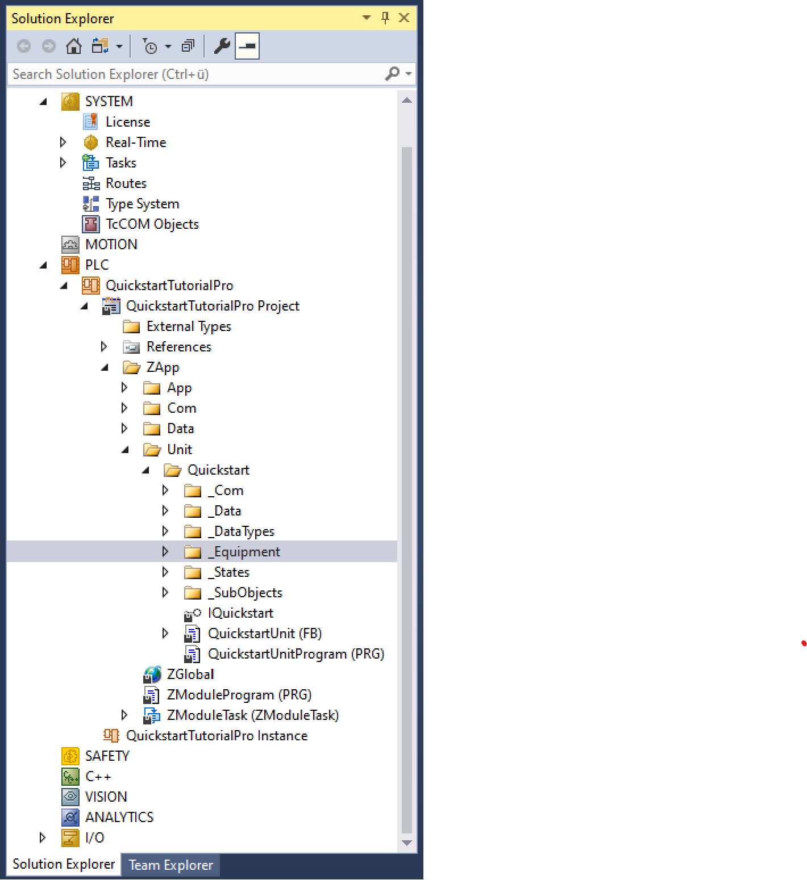Collapse the SYSTEM node

click(x=43, y=102)
